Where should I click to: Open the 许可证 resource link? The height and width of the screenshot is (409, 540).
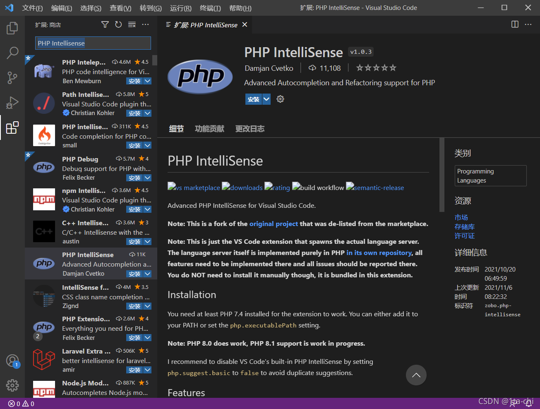464,236
